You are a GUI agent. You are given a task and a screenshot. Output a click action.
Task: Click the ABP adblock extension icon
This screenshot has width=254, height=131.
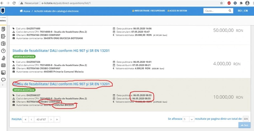pyautogui.click(x=229, y=3)
